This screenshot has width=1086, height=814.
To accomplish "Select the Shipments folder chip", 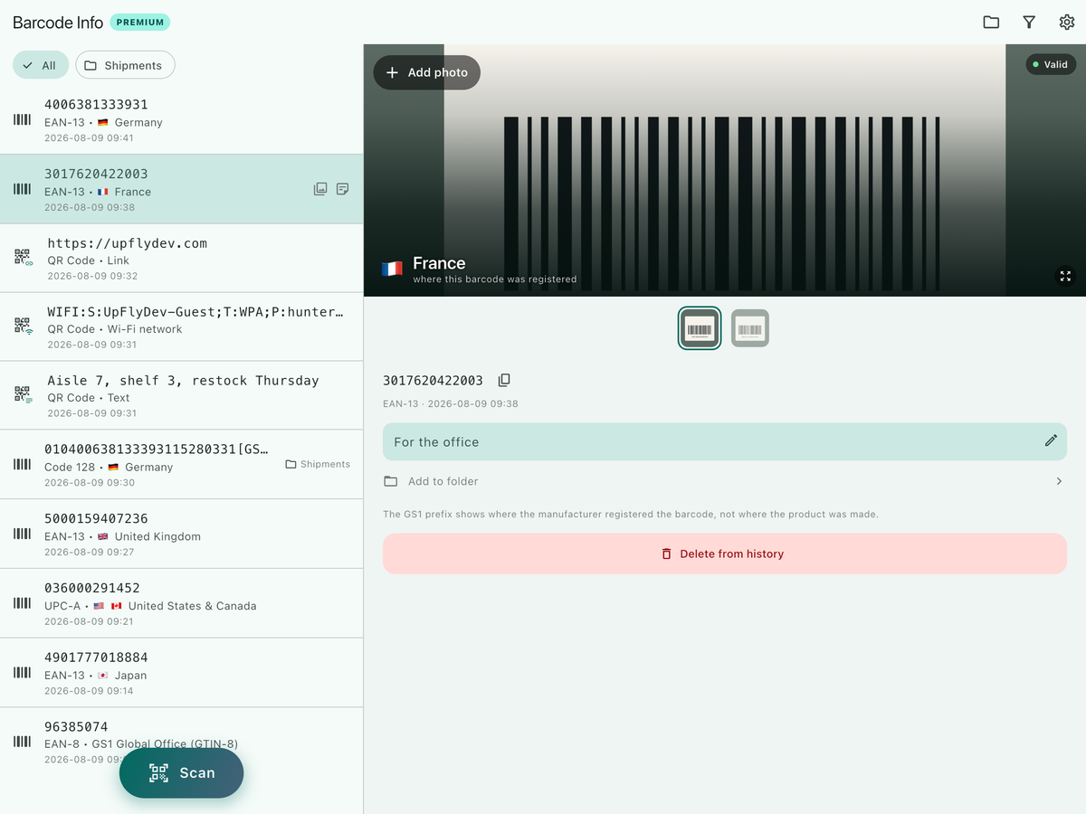I will coord(125,65).
